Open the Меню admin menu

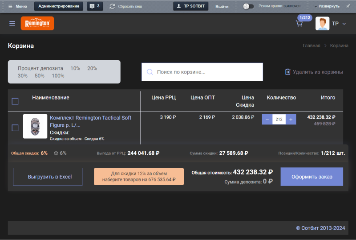18,6
